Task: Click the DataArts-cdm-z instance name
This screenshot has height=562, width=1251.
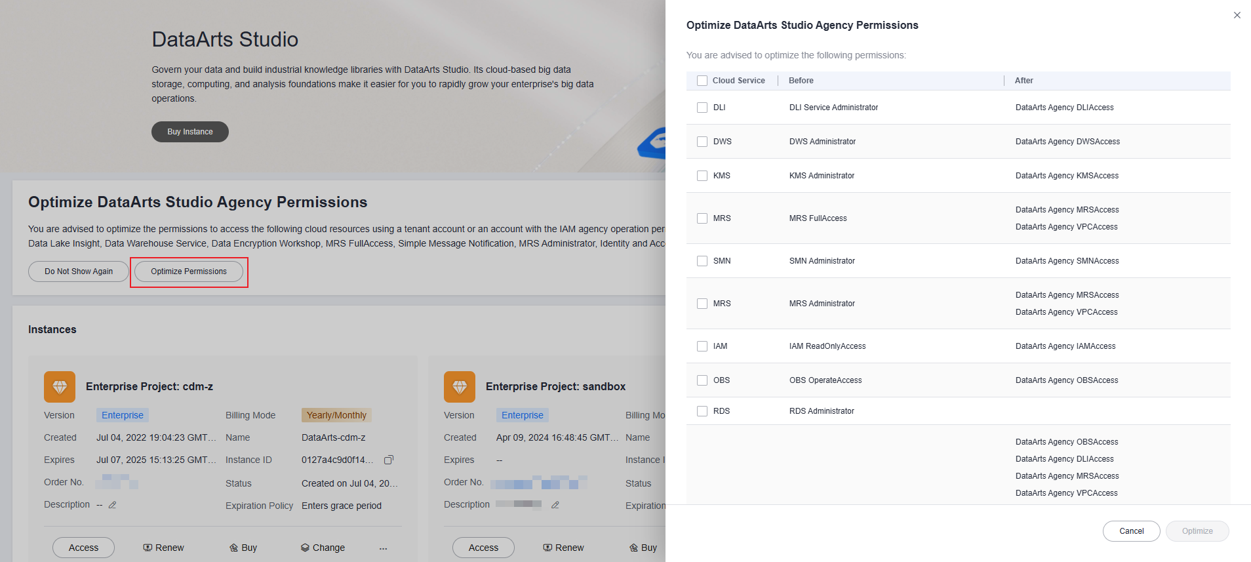Action: [334, 437]
